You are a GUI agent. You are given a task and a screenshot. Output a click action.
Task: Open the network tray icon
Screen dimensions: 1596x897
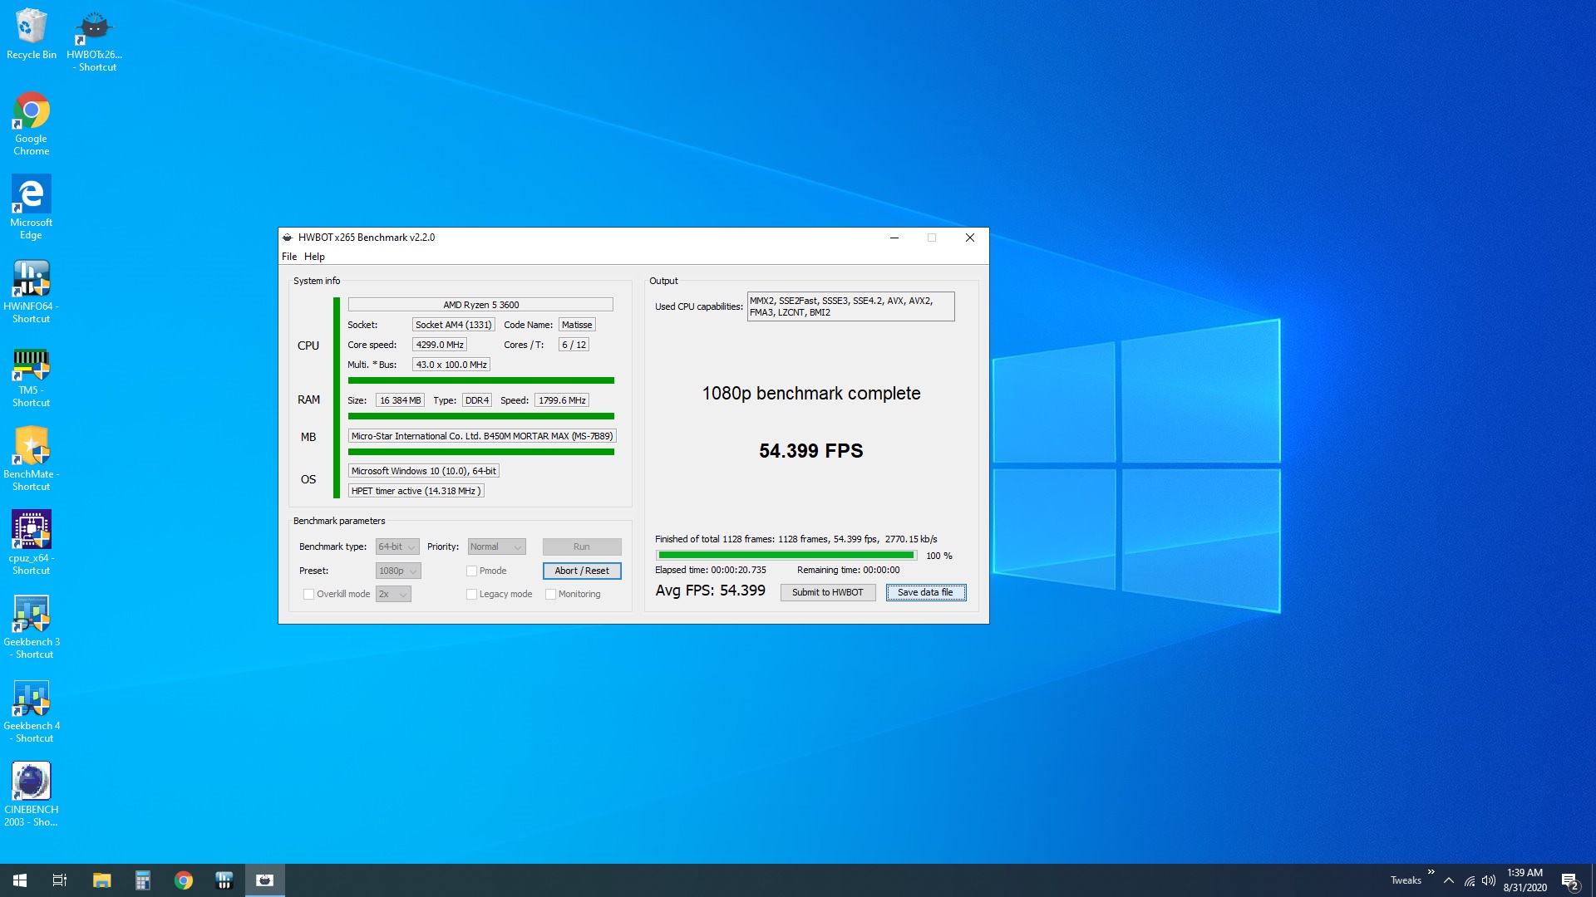1470,880
